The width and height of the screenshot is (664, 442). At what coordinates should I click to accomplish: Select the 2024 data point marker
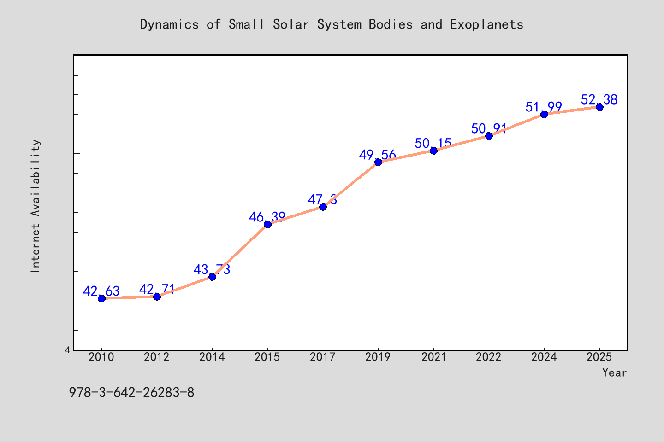pyautogui.click(x=544, y=114)
